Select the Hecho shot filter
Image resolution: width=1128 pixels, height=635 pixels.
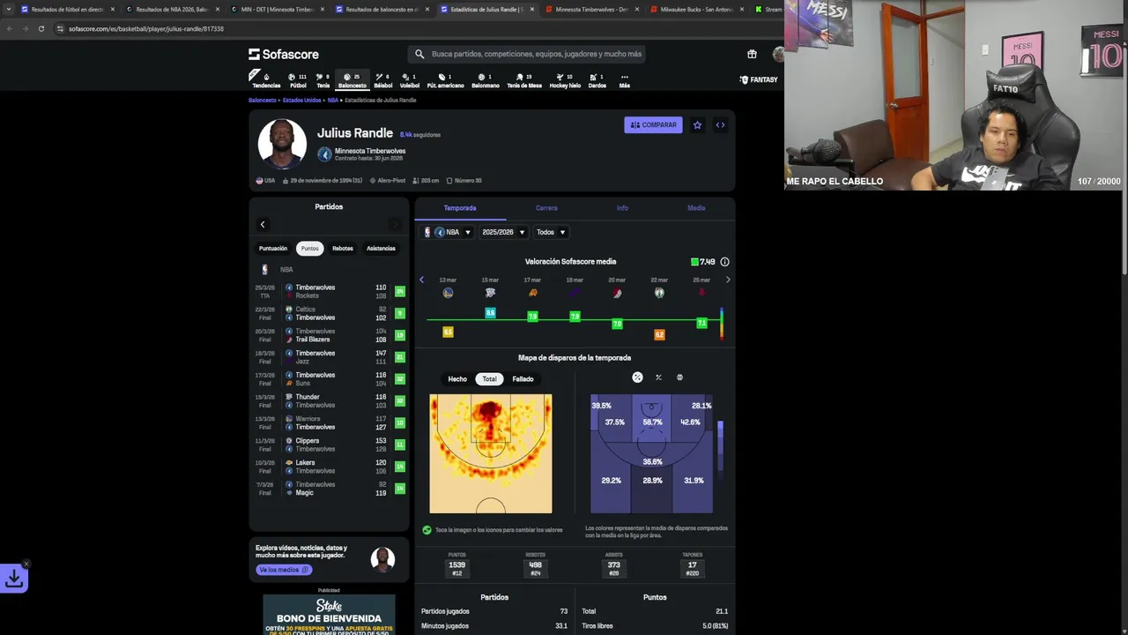(457, 379)
